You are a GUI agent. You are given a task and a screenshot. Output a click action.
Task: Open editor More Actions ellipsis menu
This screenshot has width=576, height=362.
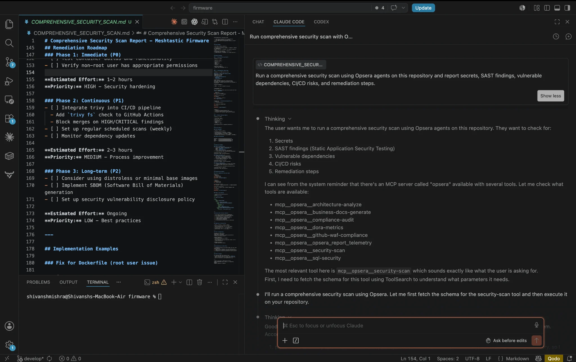(x=235, y=22)
